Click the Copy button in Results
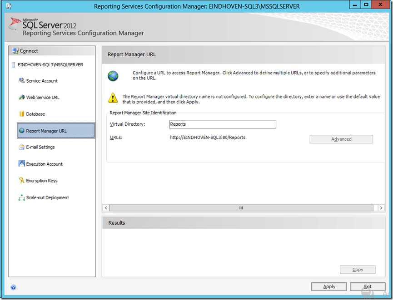The height and width of the screenshot is (300, 393). pos(358,270)
